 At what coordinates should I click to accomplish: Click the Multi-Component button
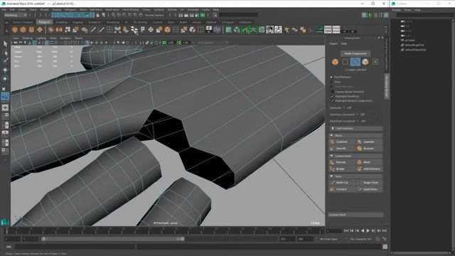point(355,53)
